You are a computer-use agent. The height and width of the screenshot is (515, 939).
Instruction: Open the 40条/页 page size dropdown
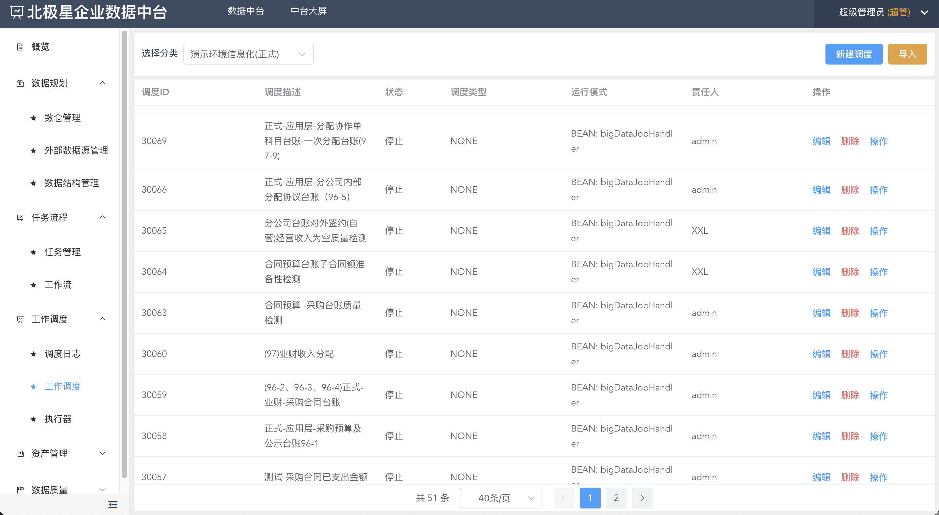(x=501, y=498)
